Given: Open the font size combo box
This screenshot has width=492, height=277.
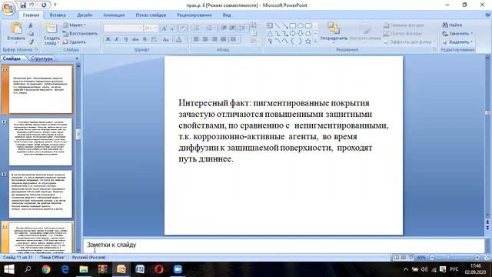Looking at the screenshot, I should point(151,28).
